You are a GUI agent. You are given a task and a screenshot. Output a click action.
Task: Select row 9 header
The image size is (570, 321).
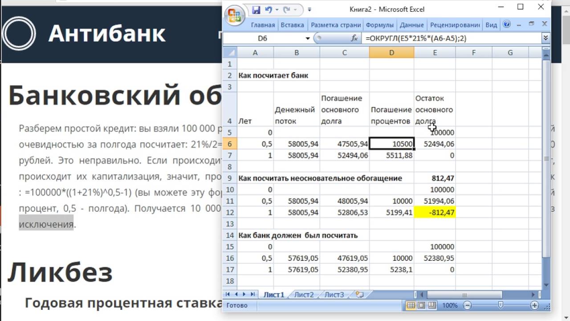point(230,178)
